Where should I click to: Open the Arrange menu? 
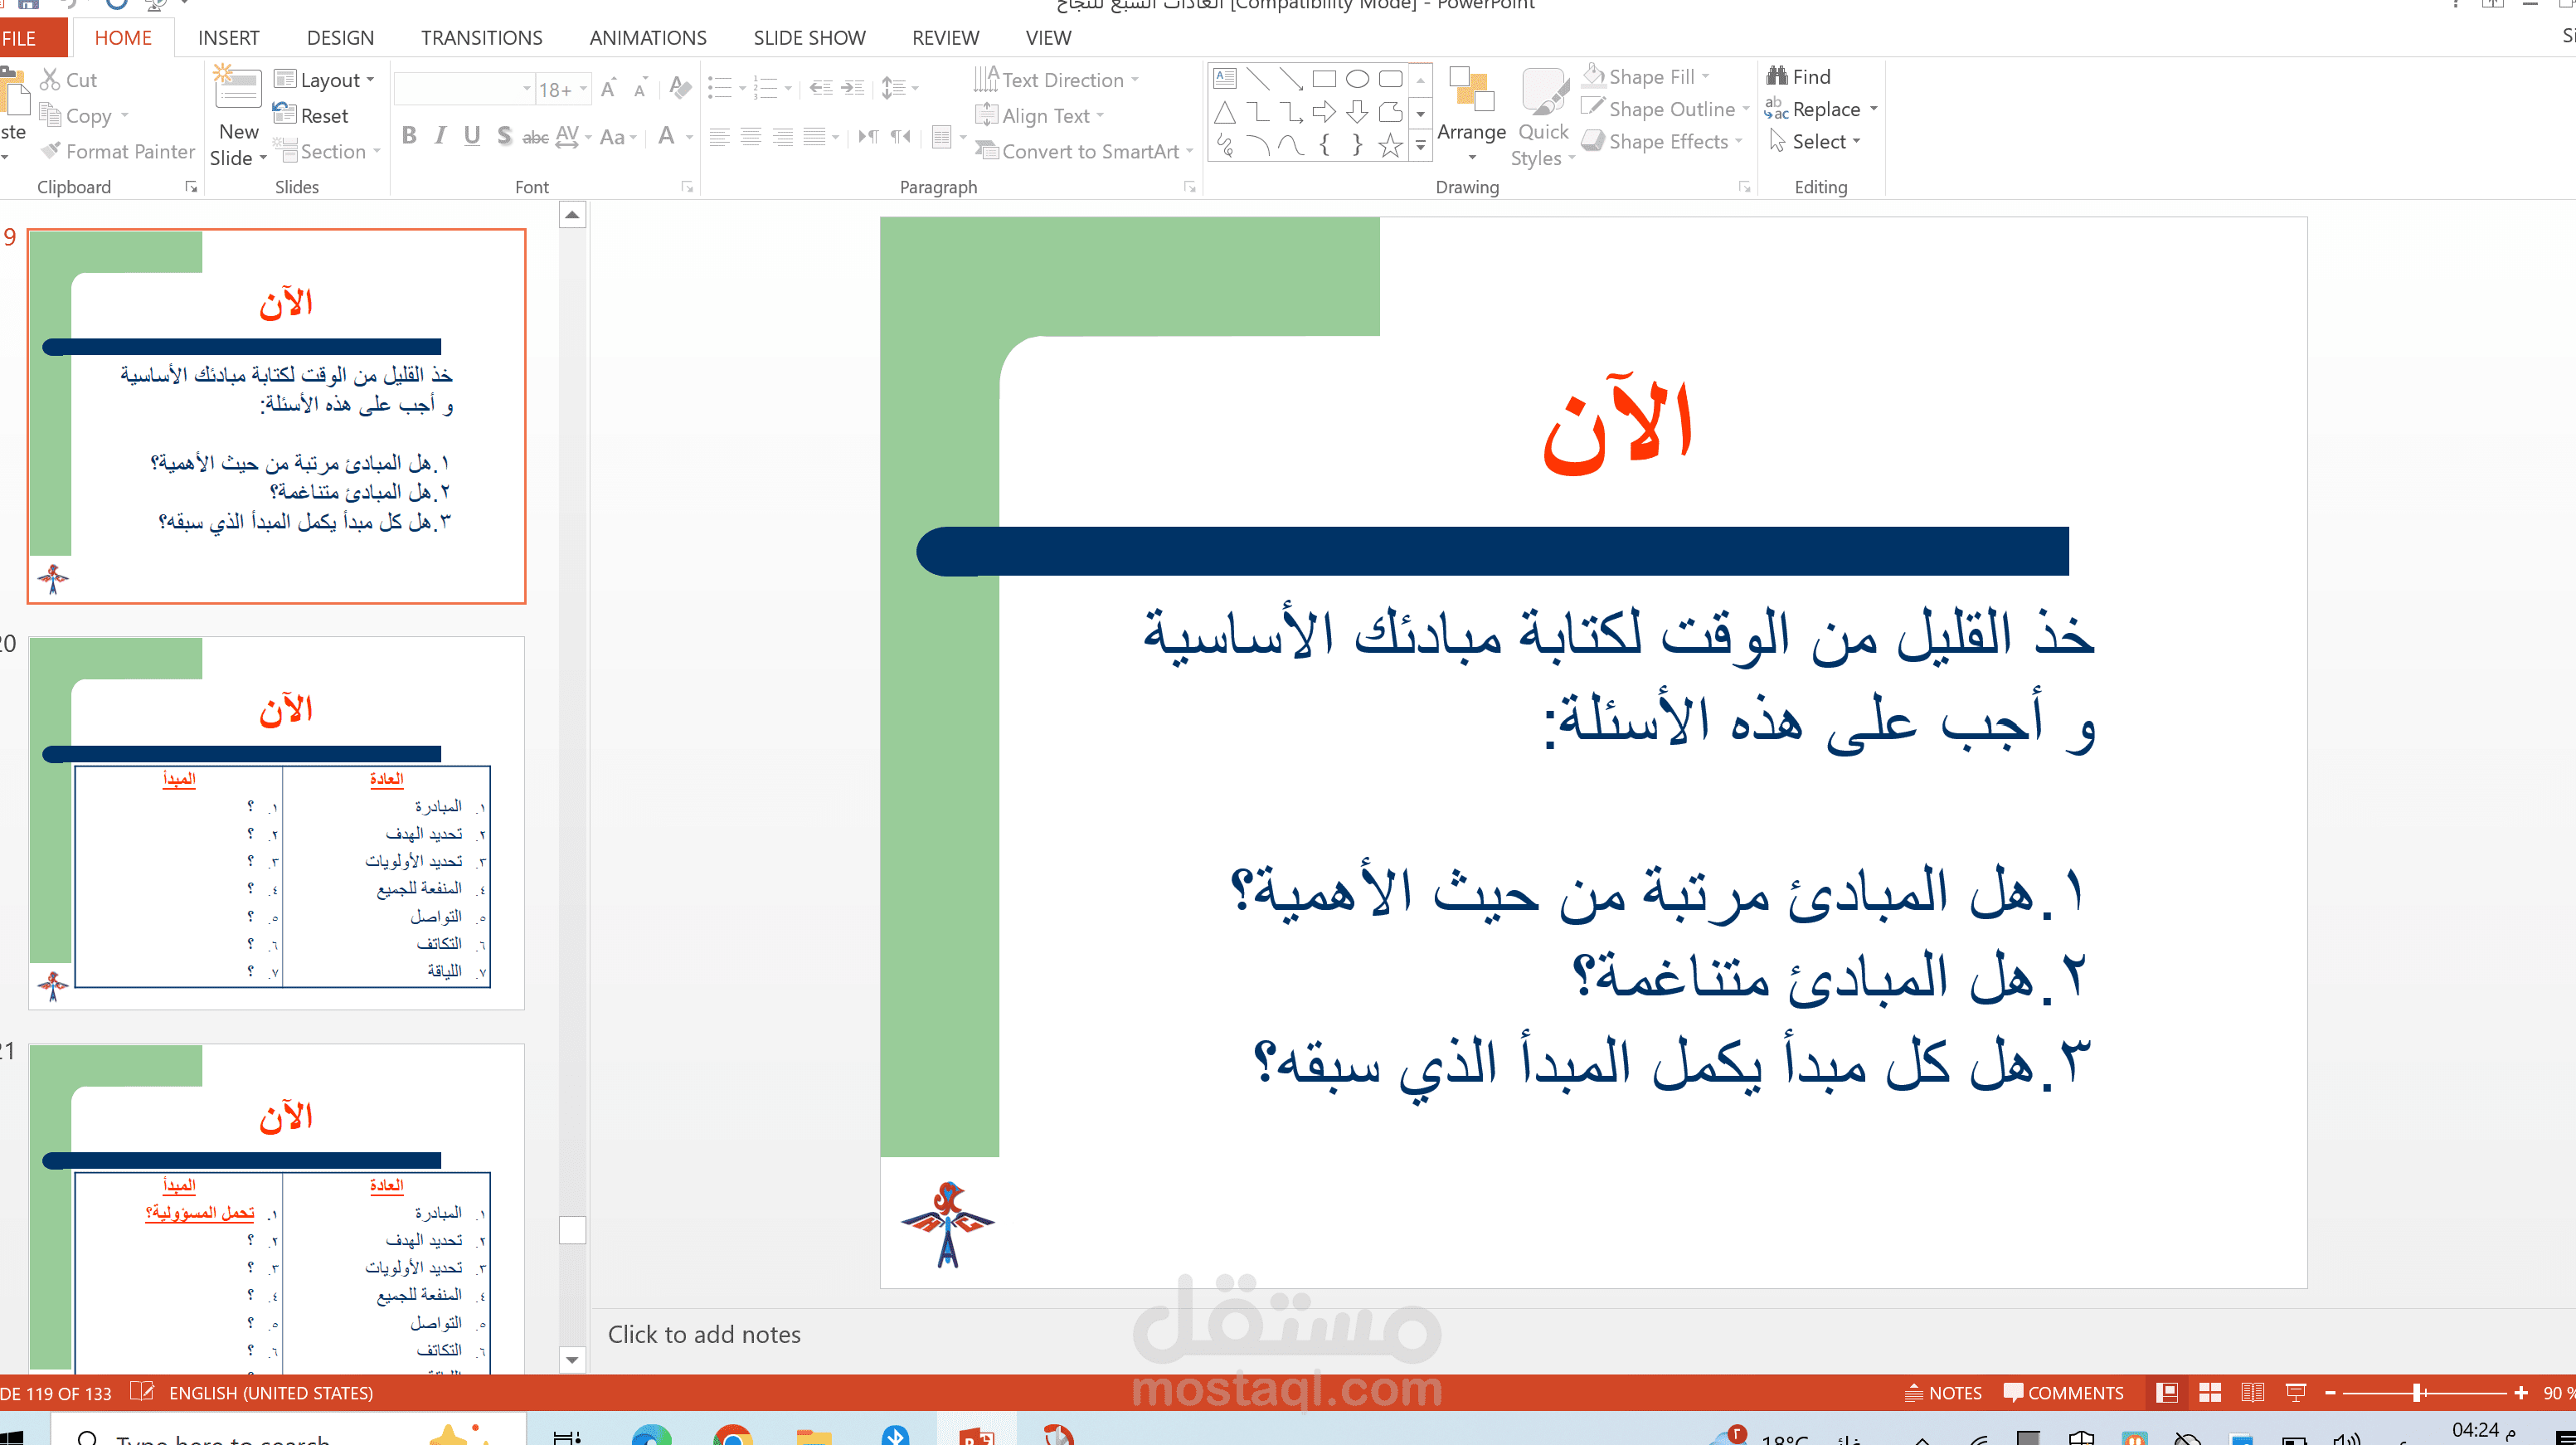tap(1471, 115)
